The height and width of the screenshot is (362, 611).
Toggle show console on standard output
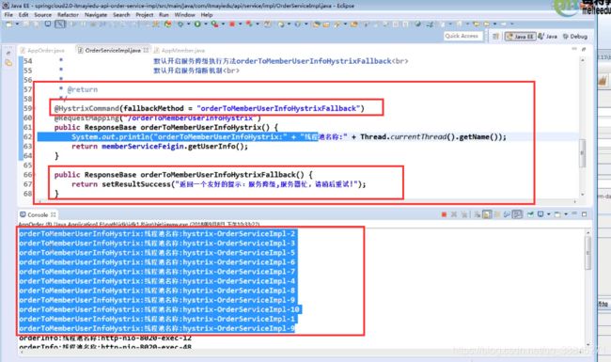(x=507, y=214)
